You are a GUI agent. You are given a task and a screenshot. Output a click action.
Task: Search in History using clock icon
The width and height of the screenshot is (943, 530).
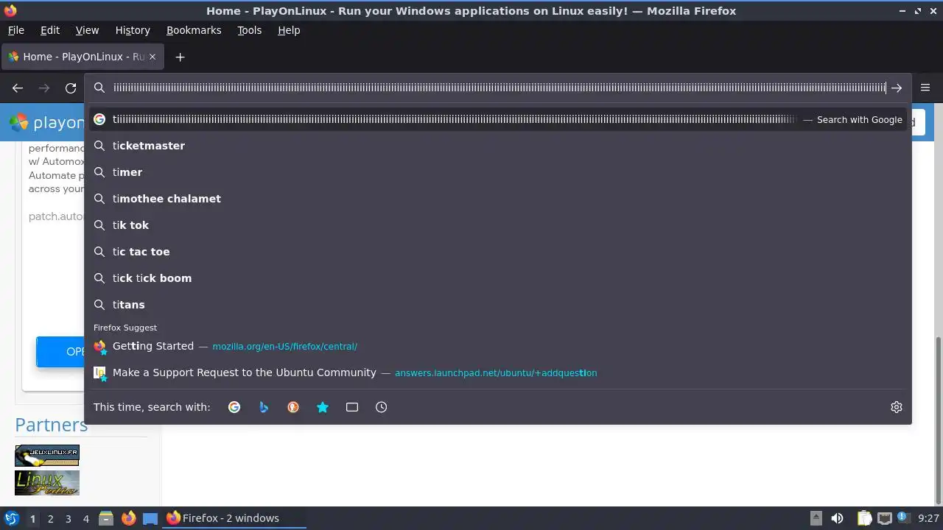coord(382,407)
